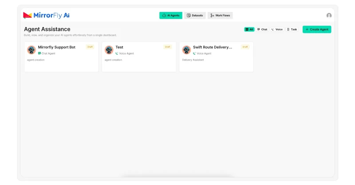The image size is (355, 185).
Task: Click the chat bubble icon in Chat filter
Action: [259, 29]
